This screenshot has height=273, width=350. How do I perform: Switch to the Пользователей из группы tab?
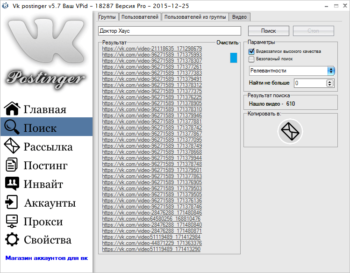tap(195, 17)
